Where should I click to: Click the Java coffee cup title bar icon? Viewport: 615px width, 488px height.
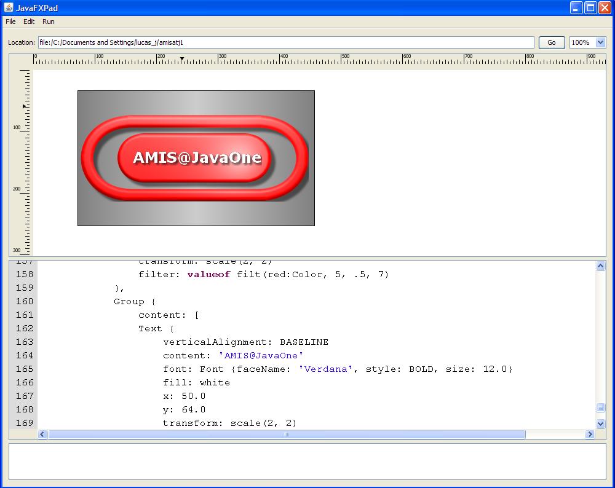(x=9, y=7)
